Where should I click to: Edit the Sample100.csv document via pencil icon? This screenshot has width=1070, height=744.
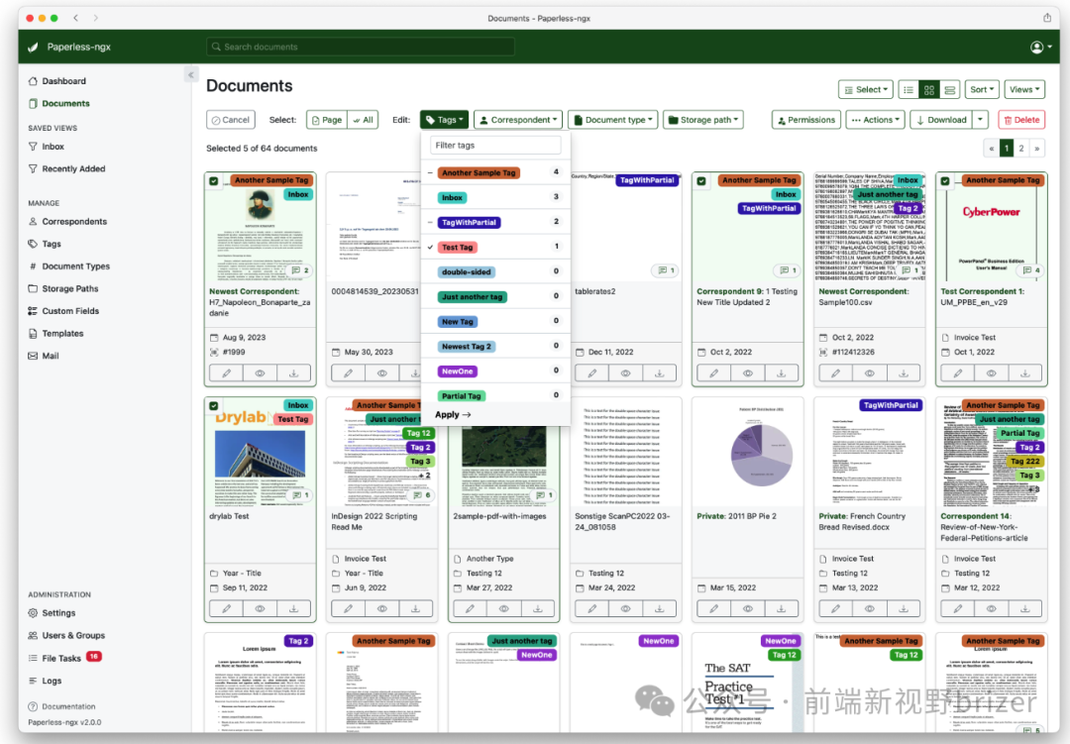pyautogui.click(x=835, y=373)
